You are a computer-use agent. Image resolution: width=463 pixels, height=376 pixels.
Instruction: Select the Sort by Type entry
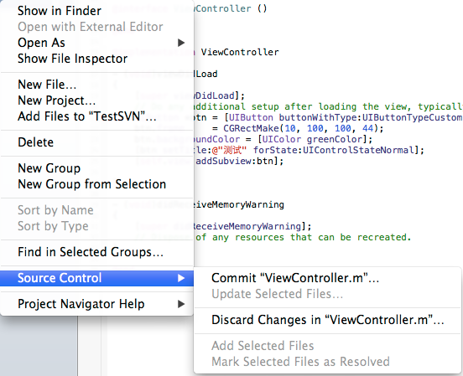[x=96, y=226]
